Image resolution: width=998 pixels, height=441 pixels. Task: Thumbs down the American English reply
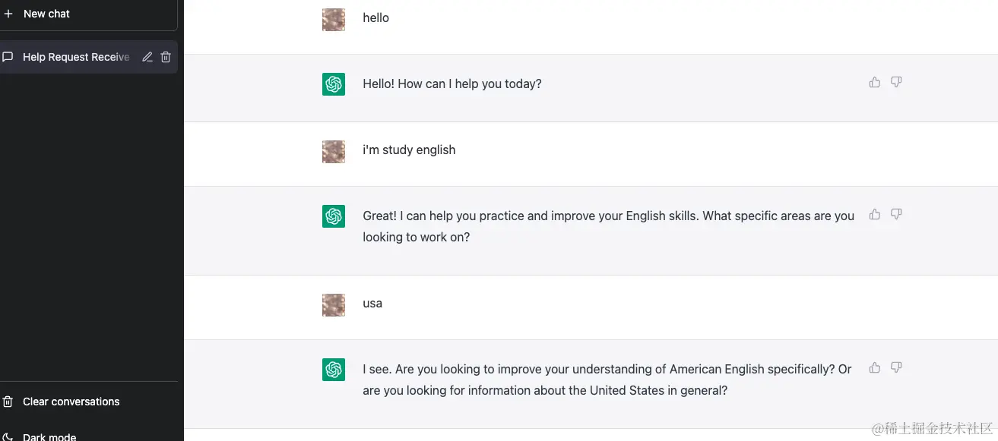[896, 367]
